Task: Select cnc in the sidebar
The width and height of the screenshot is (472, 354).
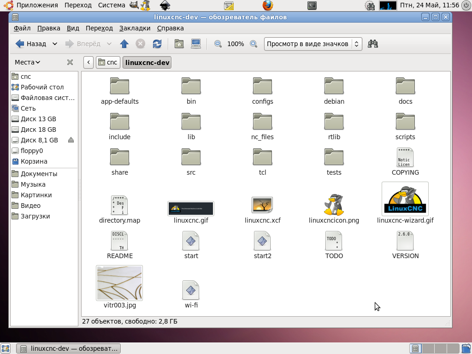Action: coord(44,77)
